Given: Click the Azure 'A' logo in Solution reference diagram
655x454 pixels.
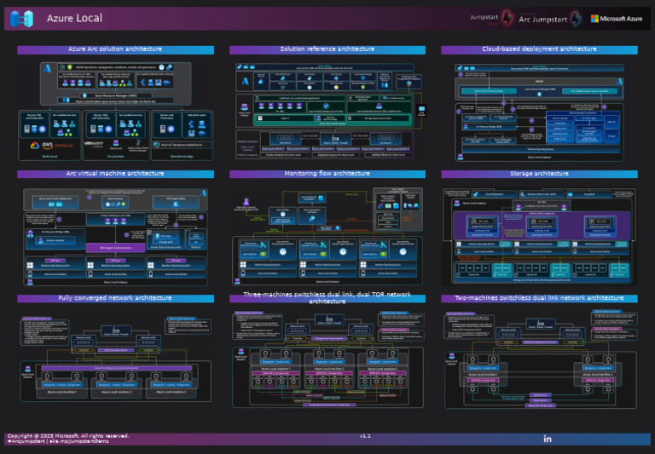Looking at the screenshot, I should (x=245, y=81).
